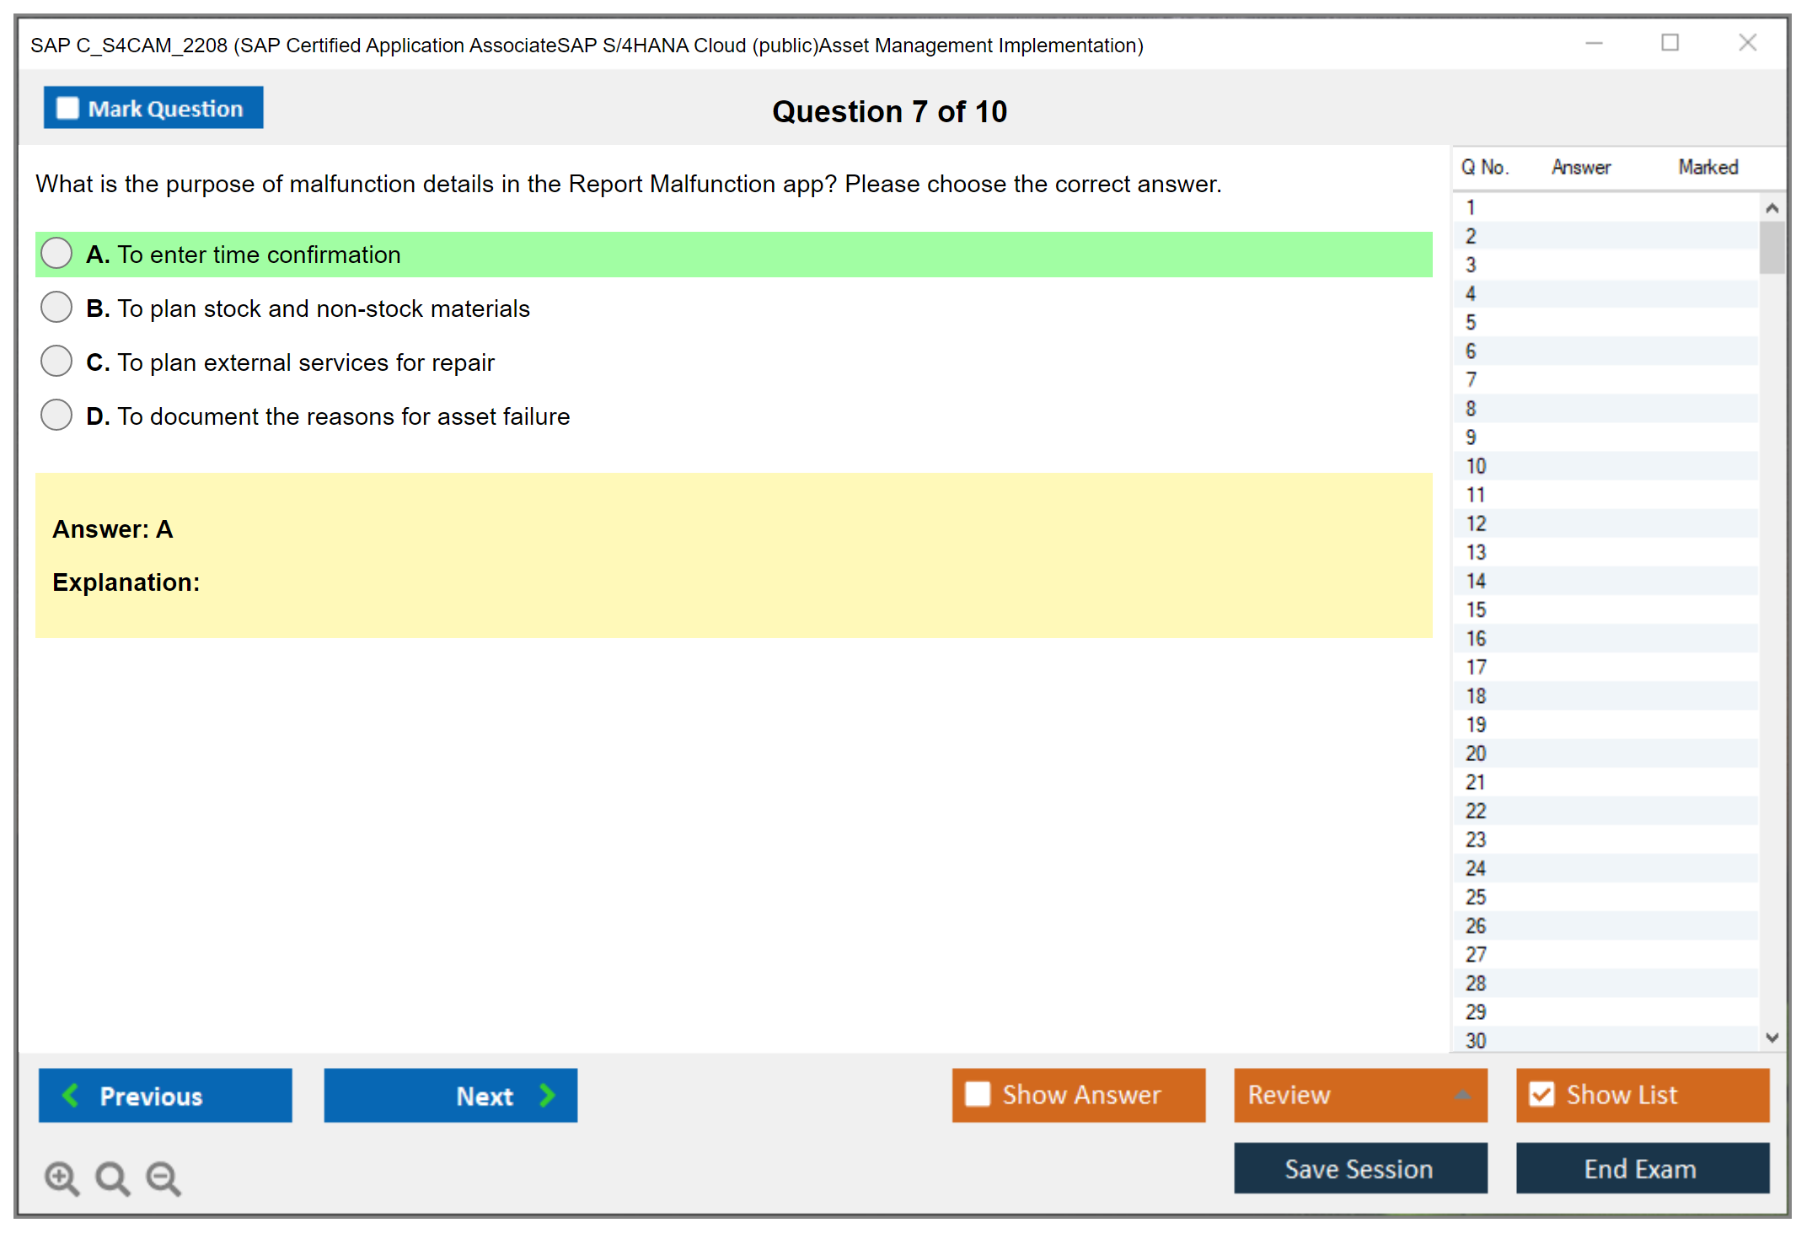1812x1239 pixels.
Task: Expand the Review dropdown arrow
Action: click(x=1462, y=1094)
